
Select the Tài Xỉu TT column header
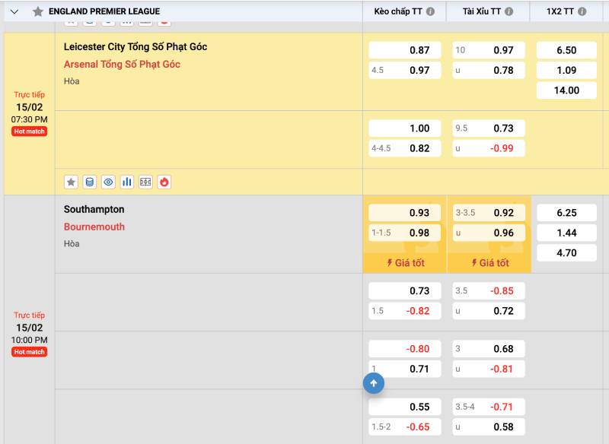tap(481, 11)
